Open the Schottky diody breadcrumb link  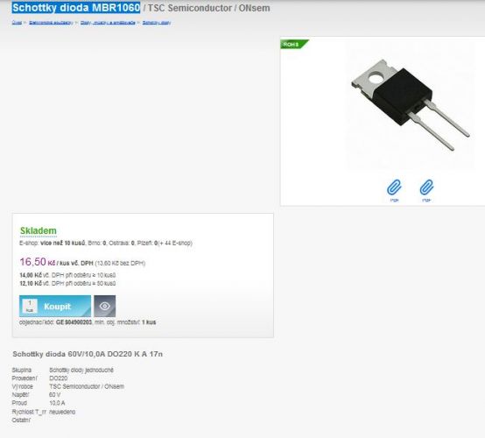point(157,23)
